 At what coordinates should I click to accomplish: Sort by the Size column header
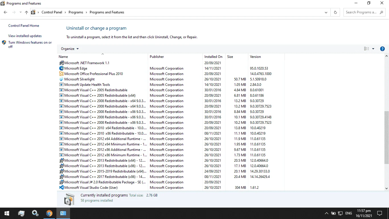[x=237, y=57]
